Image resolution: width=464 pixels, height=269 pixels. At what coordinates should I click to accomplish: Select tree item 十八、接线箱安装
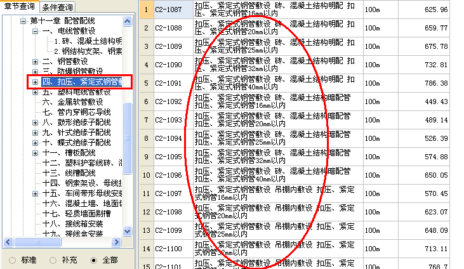point(73,224)
